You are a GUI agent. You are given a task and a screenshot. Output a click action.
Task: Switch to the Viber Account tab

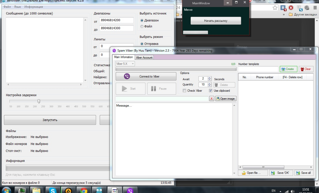tap(144, 57)
